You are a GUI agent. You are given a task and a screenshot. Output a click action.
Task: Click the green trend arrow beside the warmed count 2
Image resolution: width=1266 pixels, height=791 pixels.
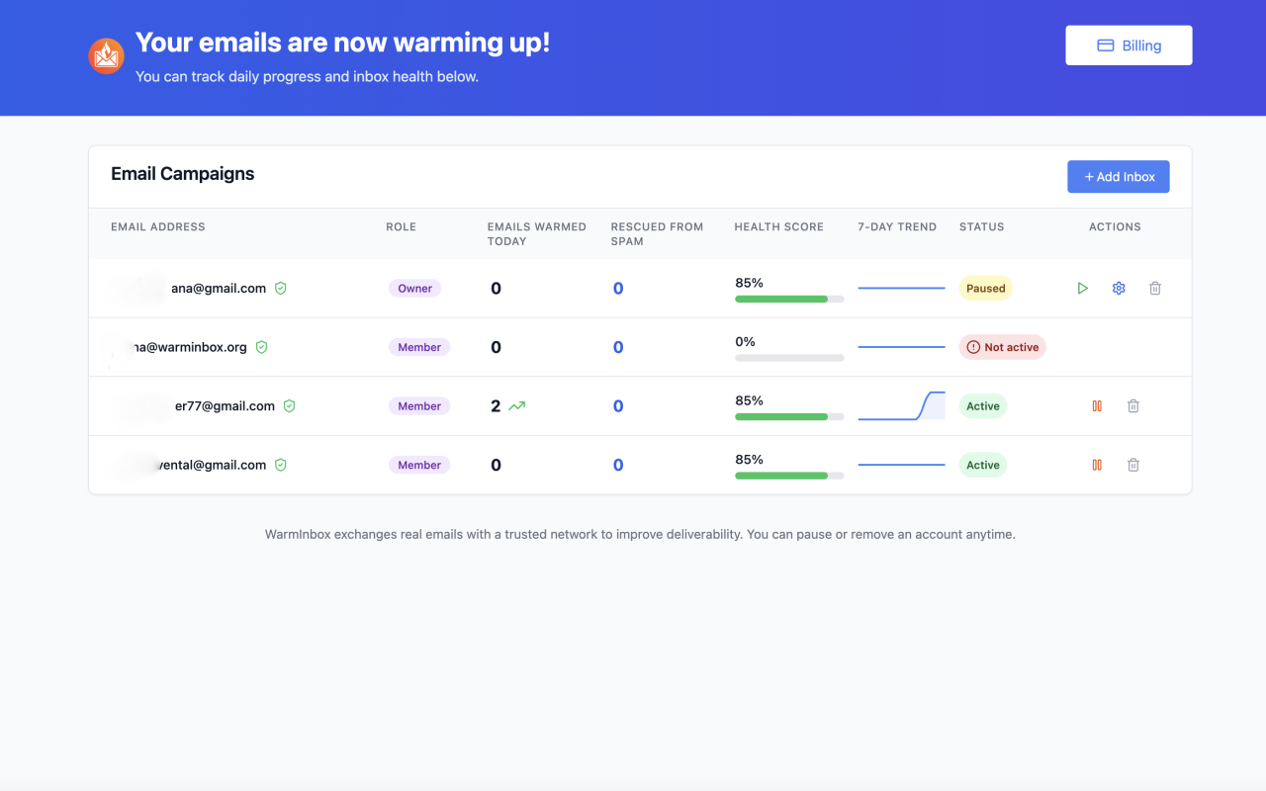pos(515,405)
